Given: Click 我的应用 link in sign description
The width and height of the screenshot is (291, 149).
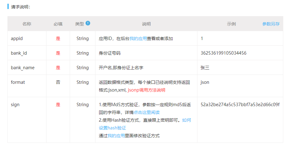Looking at the screenshot, I should 116,136.
